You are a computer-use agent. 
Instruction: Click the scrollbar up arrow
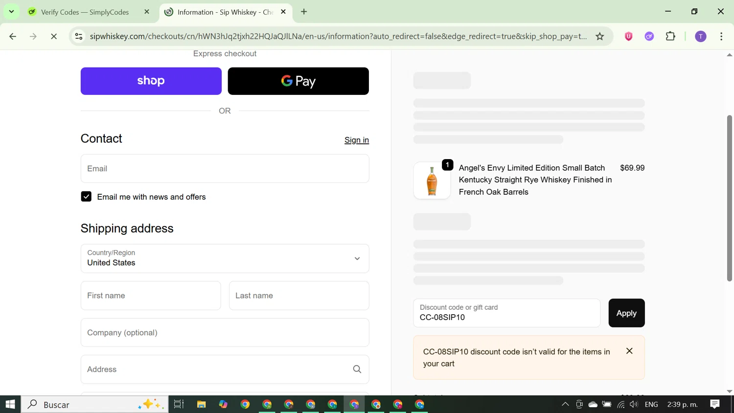click(730, 55)
